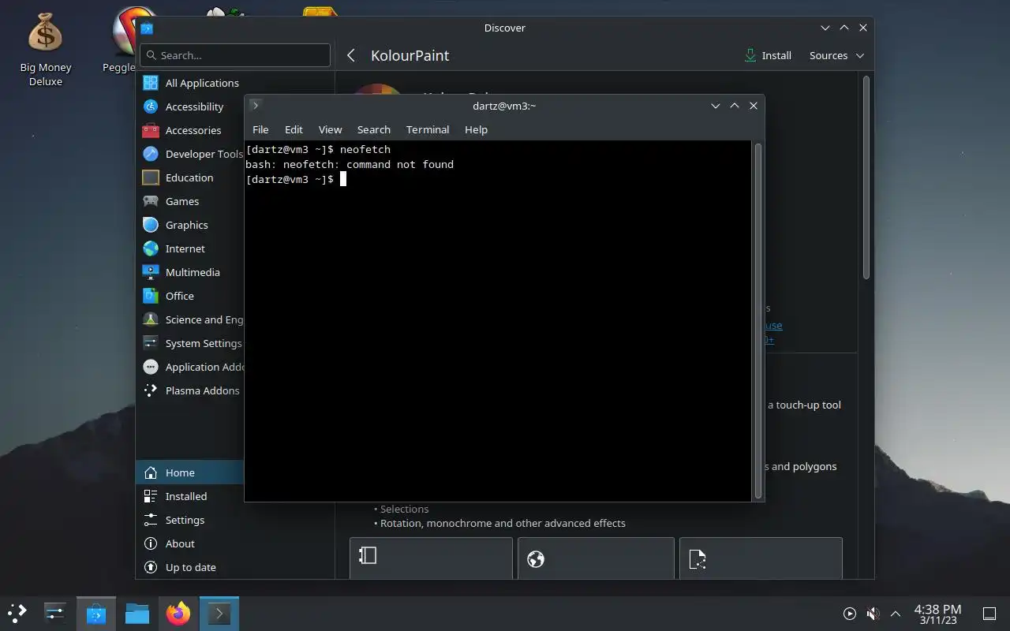Open the All Applications category icon
1010x631 pixels.
(x=151, y=83)
